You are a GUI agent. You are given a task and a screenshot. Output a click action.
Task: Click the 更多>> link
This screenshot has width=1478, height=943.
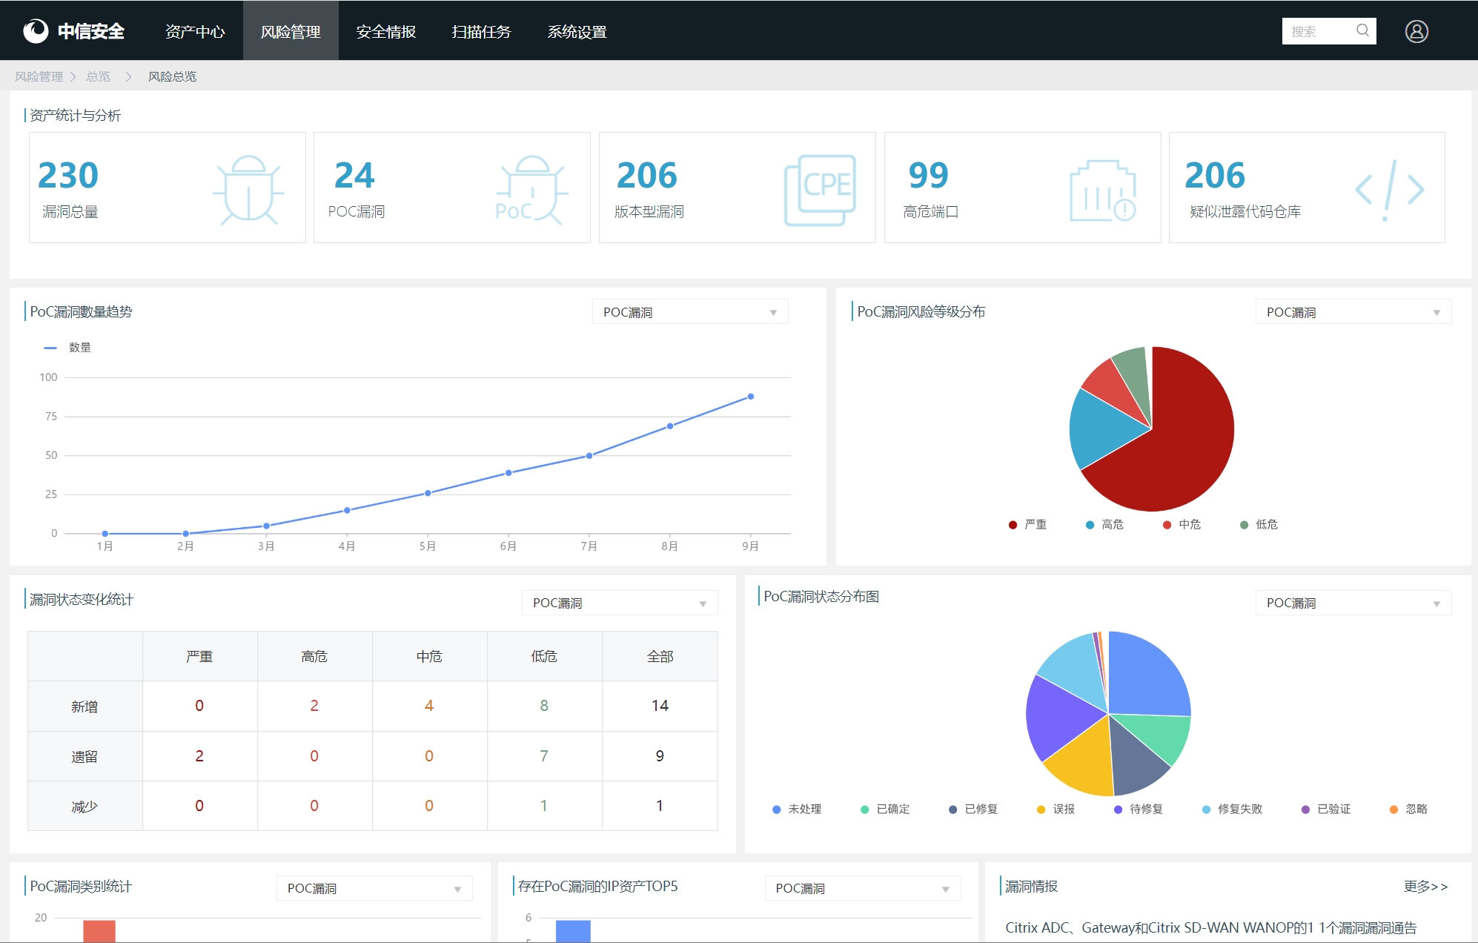(x=1425, y=886)
